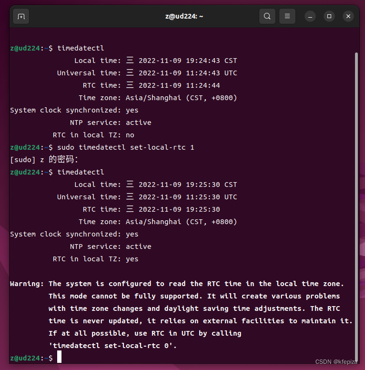Click the first 'Asia/Shanghai (CST, +0800)' line
This screenshot has height=370, width=365.
(x=182, y=98)
